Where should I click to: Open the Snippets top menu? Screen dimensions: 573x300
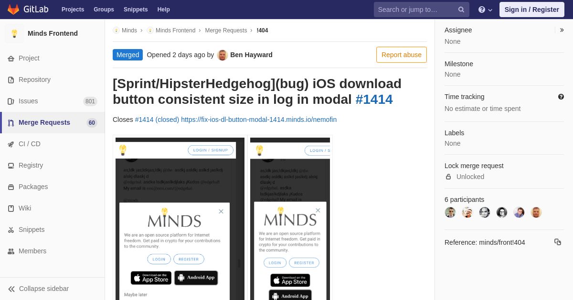click(x=136, y=10)
